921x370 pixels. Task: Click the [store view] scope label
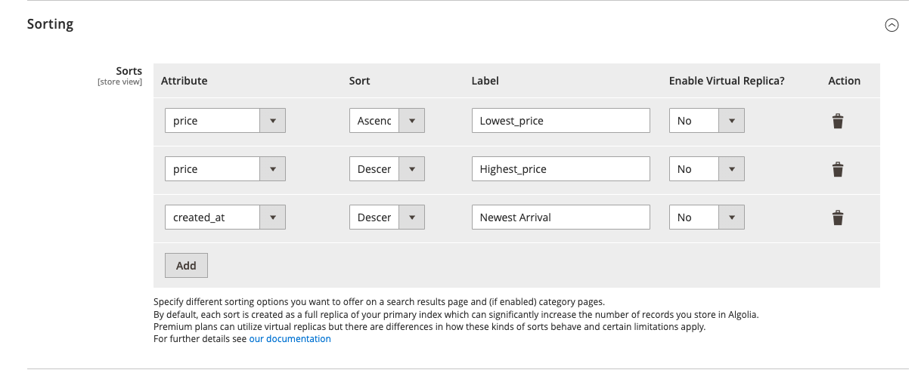tap(120, 82)
